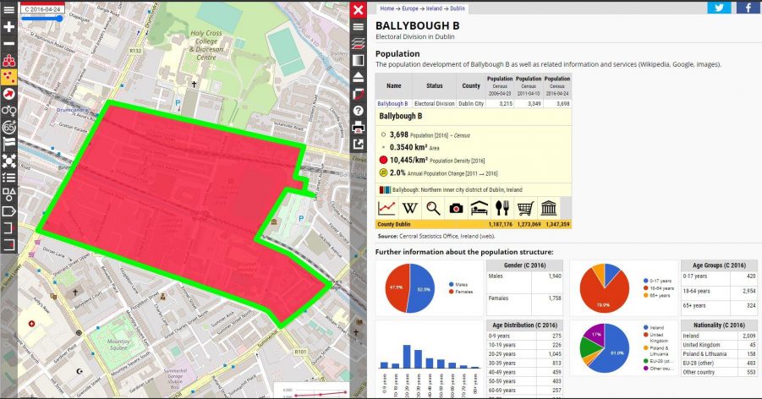Click the age groups pie chart
Image resolution: width=762 pixels, height=399 pixels.
tap(604, 288)
